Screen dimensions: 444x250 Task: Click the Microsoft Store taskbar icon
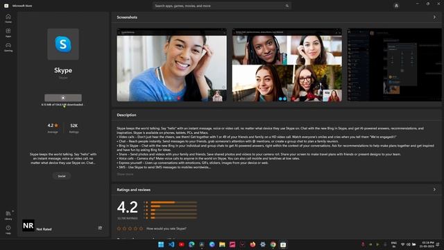click(x=283, y=244)
